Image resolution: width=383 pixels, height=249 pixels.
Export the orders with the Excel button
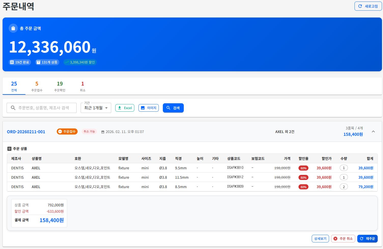tap(125, 108)
